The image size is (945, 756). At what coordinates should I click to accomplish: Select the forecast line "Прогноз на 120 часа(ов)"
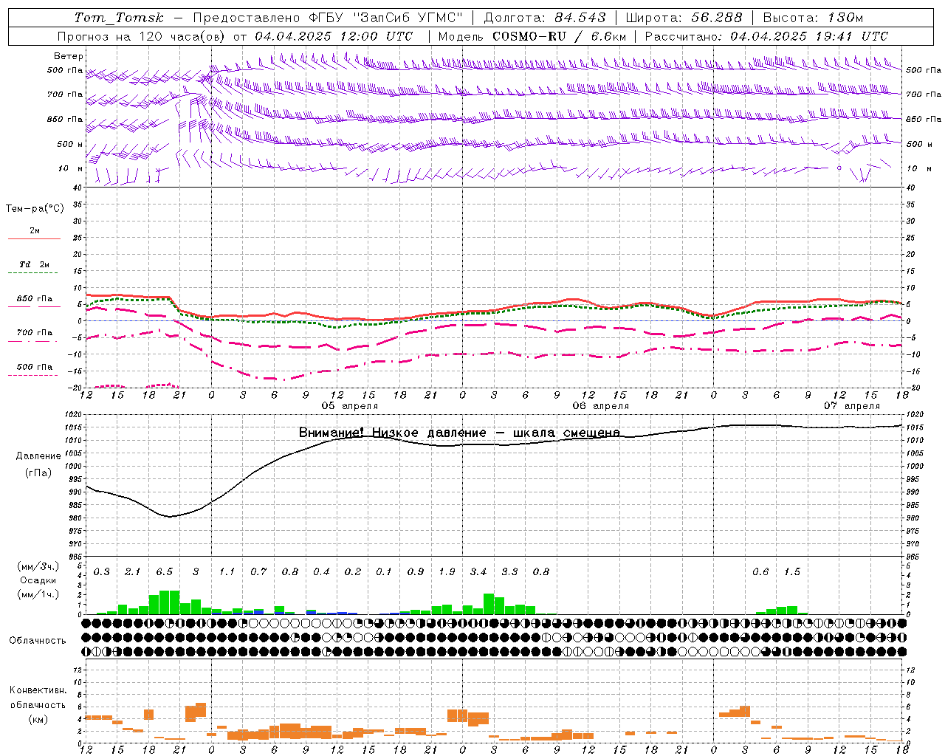pyautogui.click(x=141, y=36)
